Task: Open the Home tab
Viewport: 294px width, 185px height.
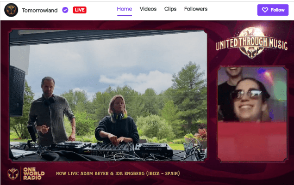Action: 125,9
